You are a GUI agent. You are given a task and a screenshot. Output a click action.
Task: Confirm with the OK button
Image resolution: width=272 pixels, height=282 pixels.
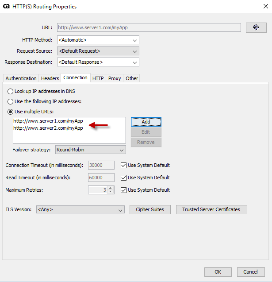tap(218, 272)
